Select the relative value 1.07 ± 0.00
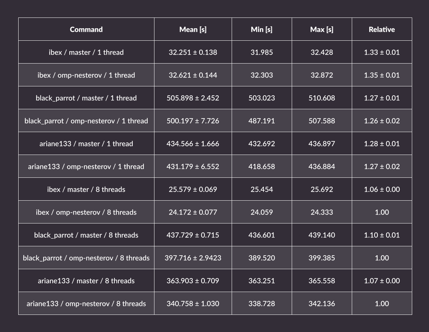The image size is (429, 332). (382, 281)
